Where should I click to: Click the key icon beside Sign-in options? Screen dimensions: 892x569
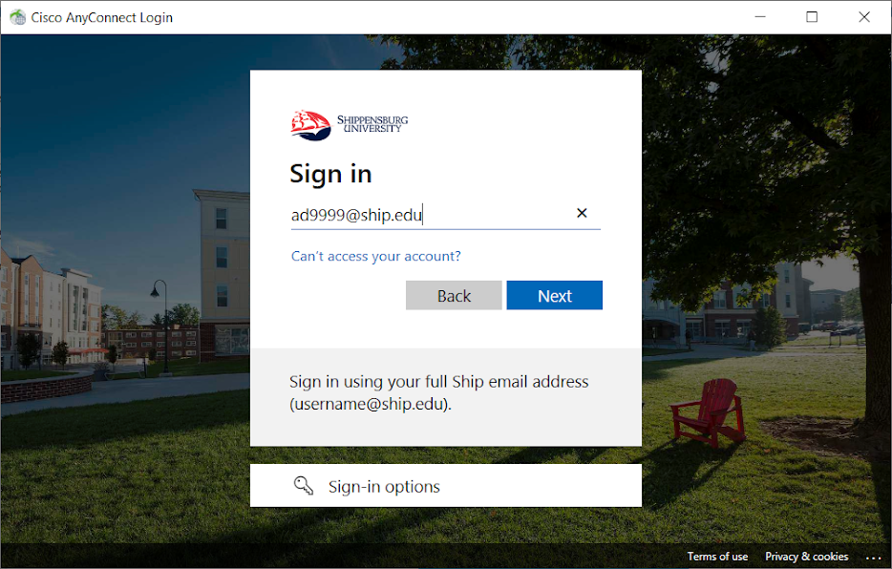(303, 486)
